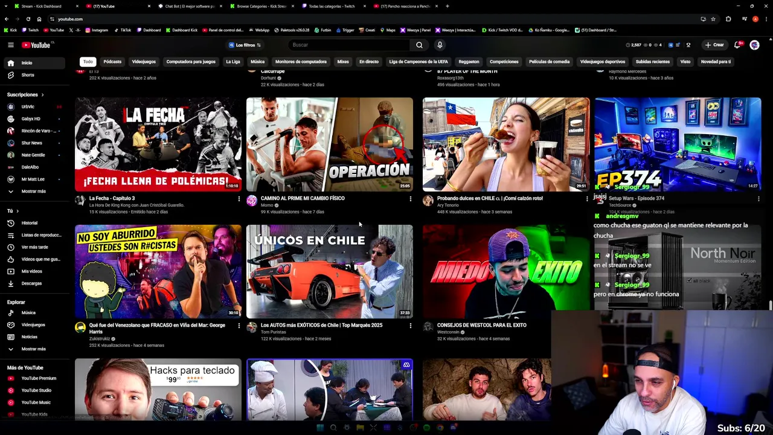Screen dimensions: 773x435
Task: Open options menu for La Fecha video
Action: [239, 199]
